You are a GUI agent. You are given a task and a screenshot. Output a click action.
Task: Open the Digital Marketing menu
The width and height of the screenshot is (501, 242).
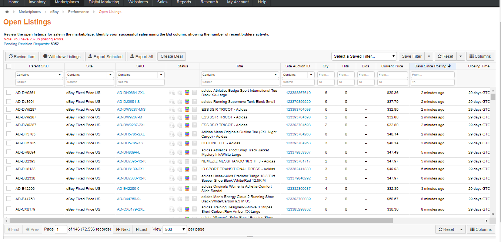104,2
